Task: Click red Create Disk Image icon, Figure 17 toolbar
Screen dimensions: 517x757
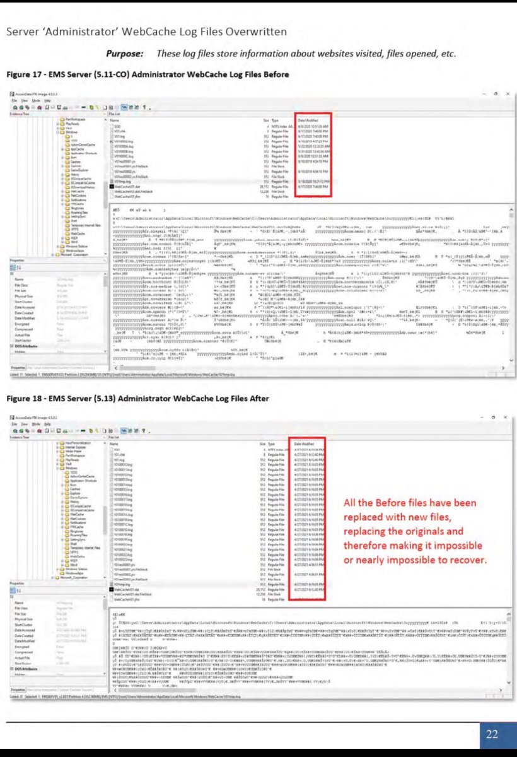Action: pyautogui.click(x=39, y=107)
